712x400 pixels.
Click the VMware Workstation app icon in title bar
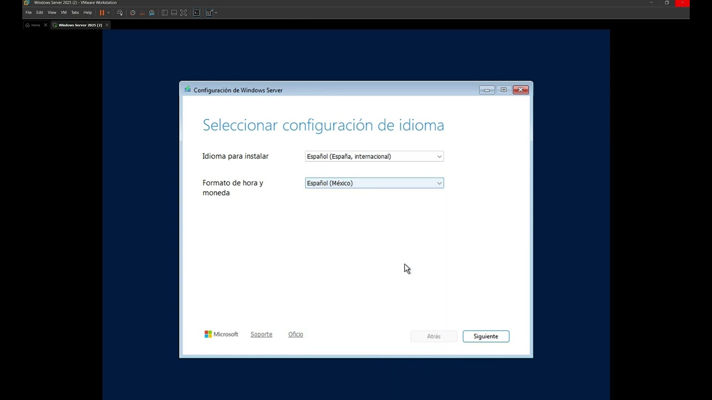(x=26, y=3)
